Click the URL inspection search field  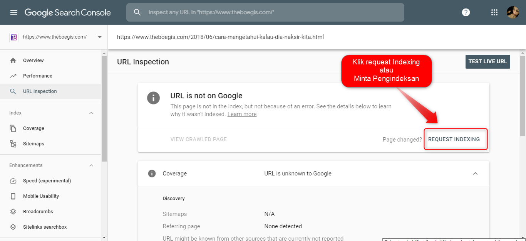[265, 12]
